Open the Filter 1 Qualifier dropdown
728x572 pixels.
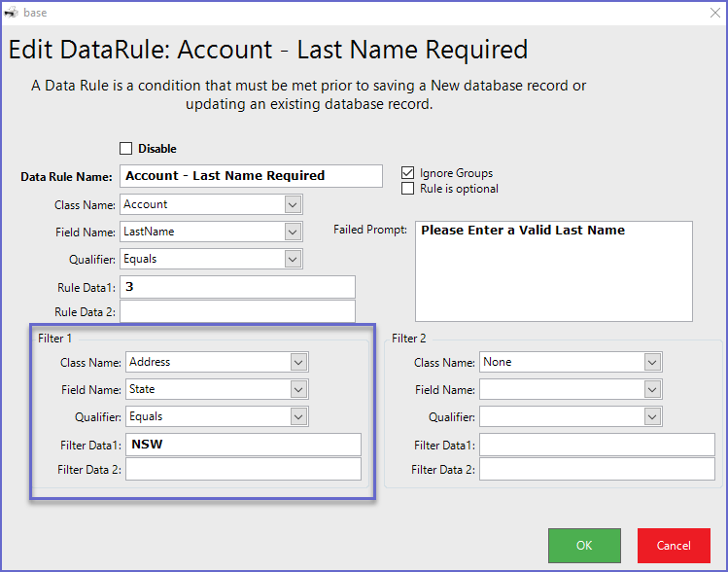(x=298, y=416)
